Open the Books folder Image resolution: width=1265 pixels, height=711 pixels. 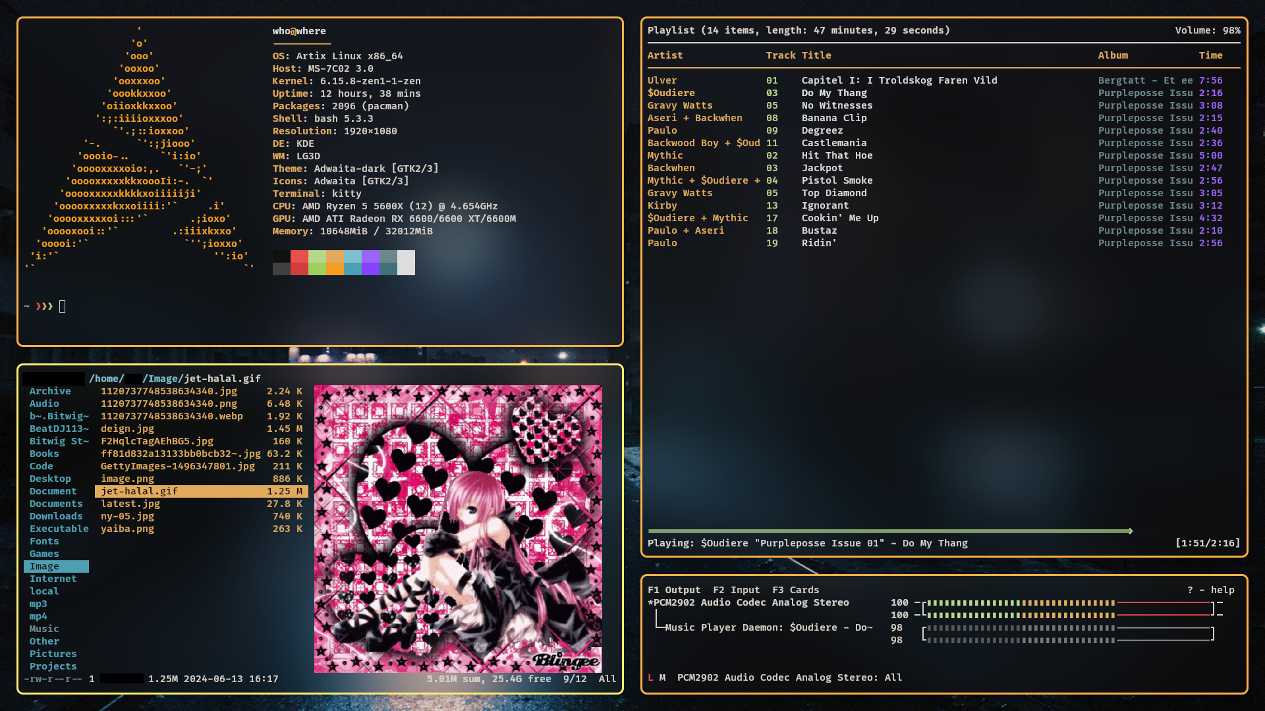click(x=44, y=454)
